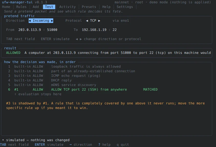Image resolution: width=216 pixels, height=147 pixels.
Task: Select the Test tab
Action: click(x=49, y=7)
